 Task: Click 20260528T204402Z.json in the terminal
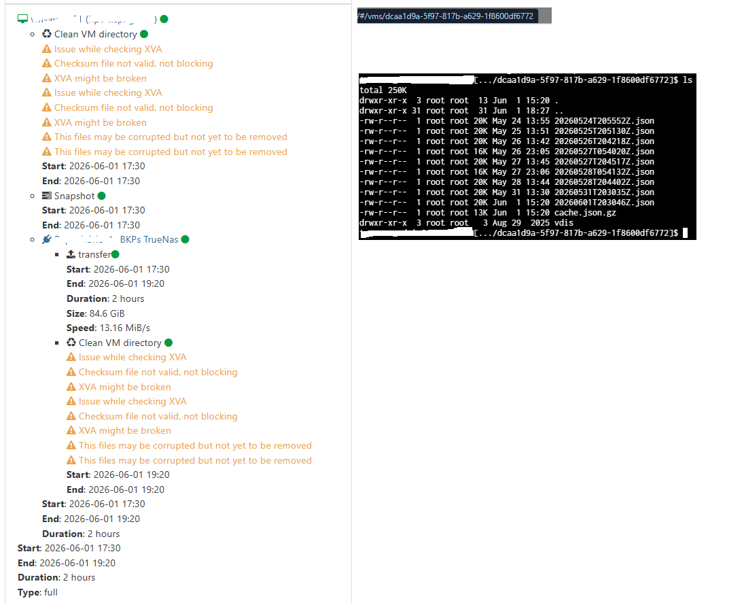(604, 182)
